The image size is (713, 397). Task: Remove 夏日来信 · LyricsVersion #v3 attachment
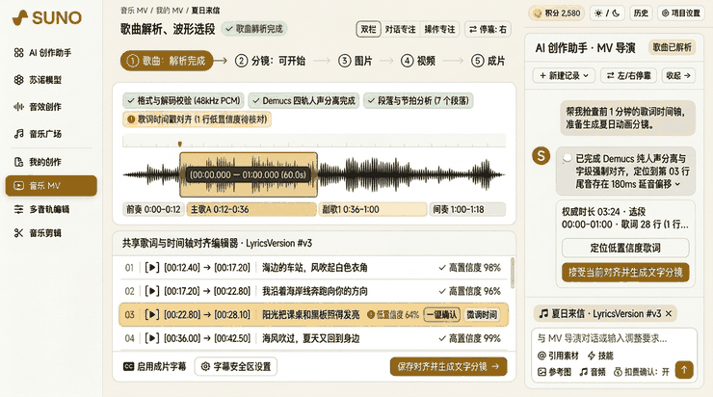[669, 314]
